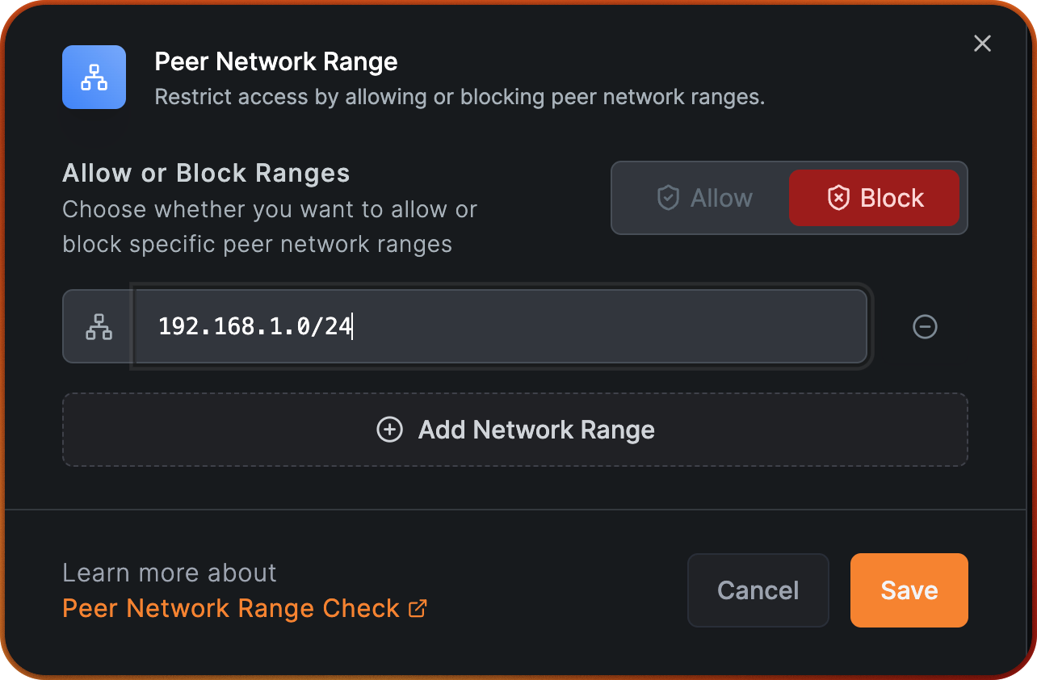Click the "Restrict access" description text
The image size is (1037, 680).
459,97
